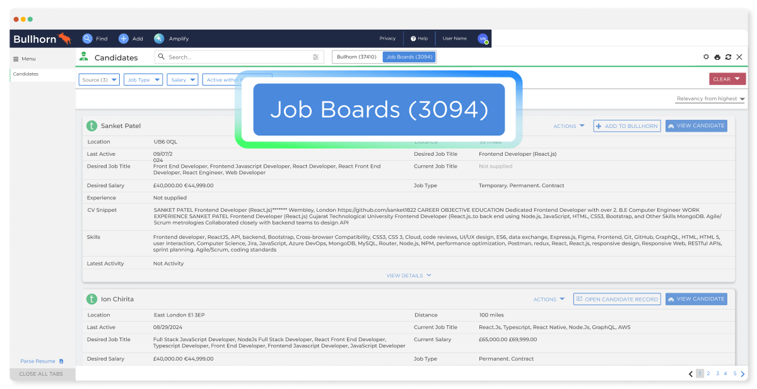
Task: Click into the Search input field
Action: click(240, 57)
